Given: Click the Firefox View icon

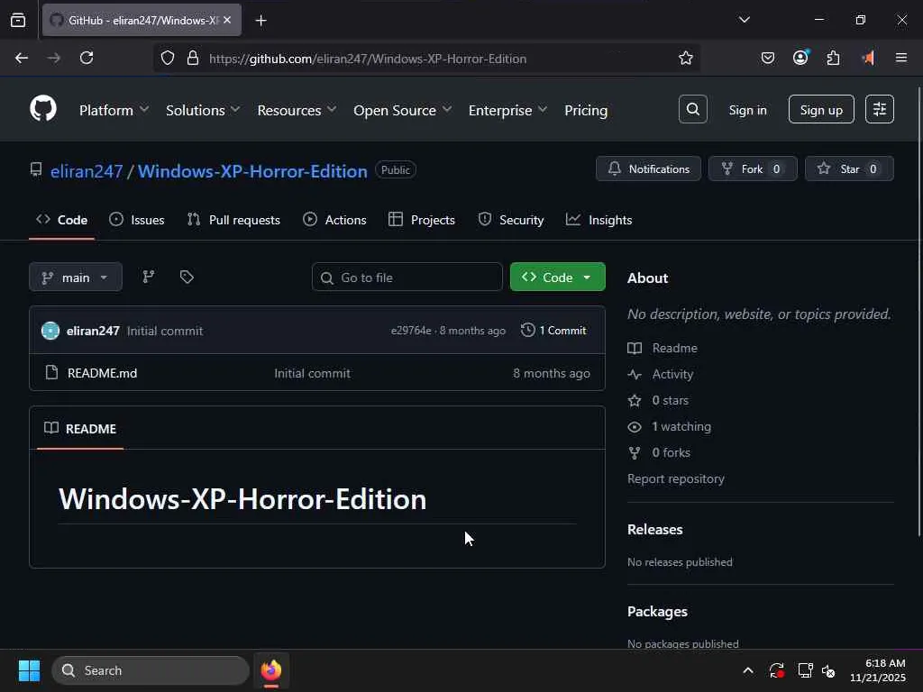Looking at the screenshot, I should pyautogui.click(x=18, y=20).
